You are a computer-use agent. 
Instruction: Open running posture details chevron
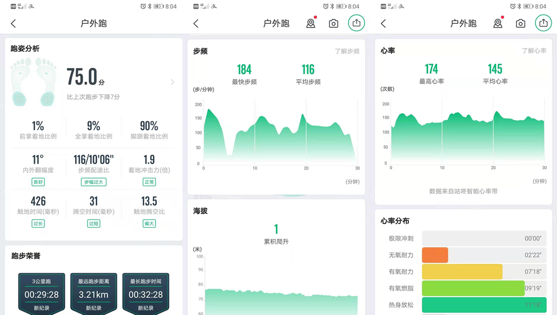pos(172,82)
